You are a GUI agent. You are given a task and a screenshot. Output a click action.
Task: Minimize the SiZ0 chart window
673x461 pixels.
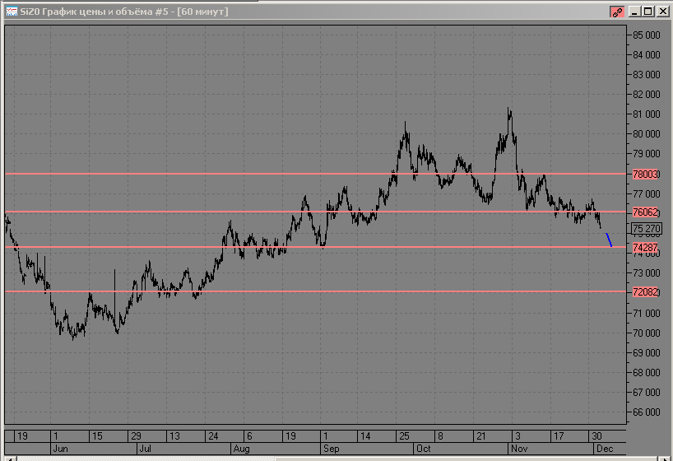coord(635,12)
